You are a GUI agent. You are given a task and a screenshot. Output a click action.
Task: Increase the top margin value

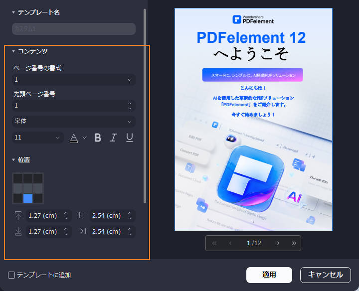coord(66,213)
